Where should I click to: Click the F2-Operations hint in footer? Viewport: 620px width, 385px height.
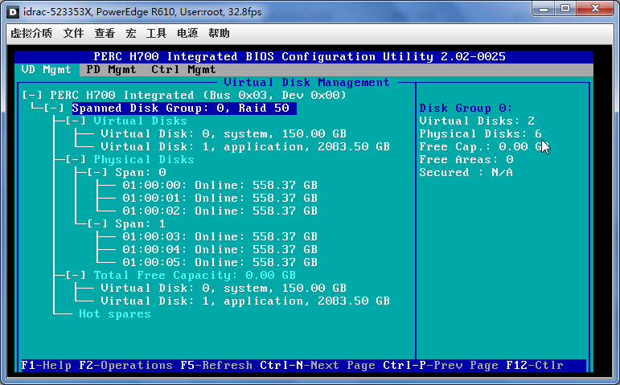pos(125,365)
